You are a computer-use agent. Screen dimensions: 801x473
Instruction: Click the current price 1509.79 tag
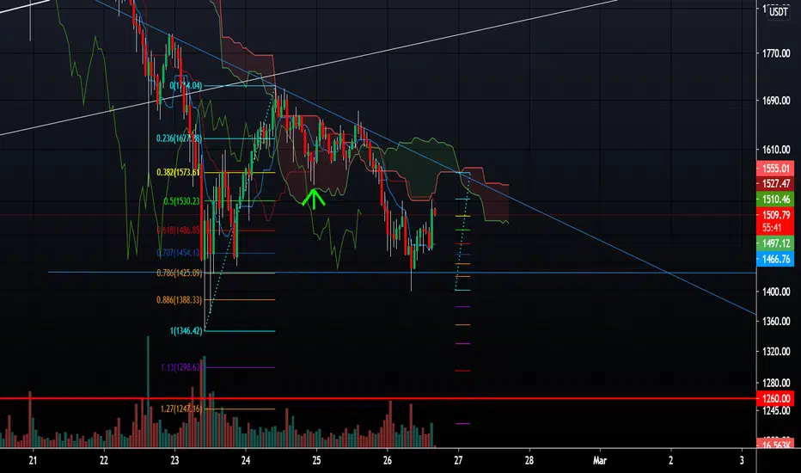click(x=775, y=215)
